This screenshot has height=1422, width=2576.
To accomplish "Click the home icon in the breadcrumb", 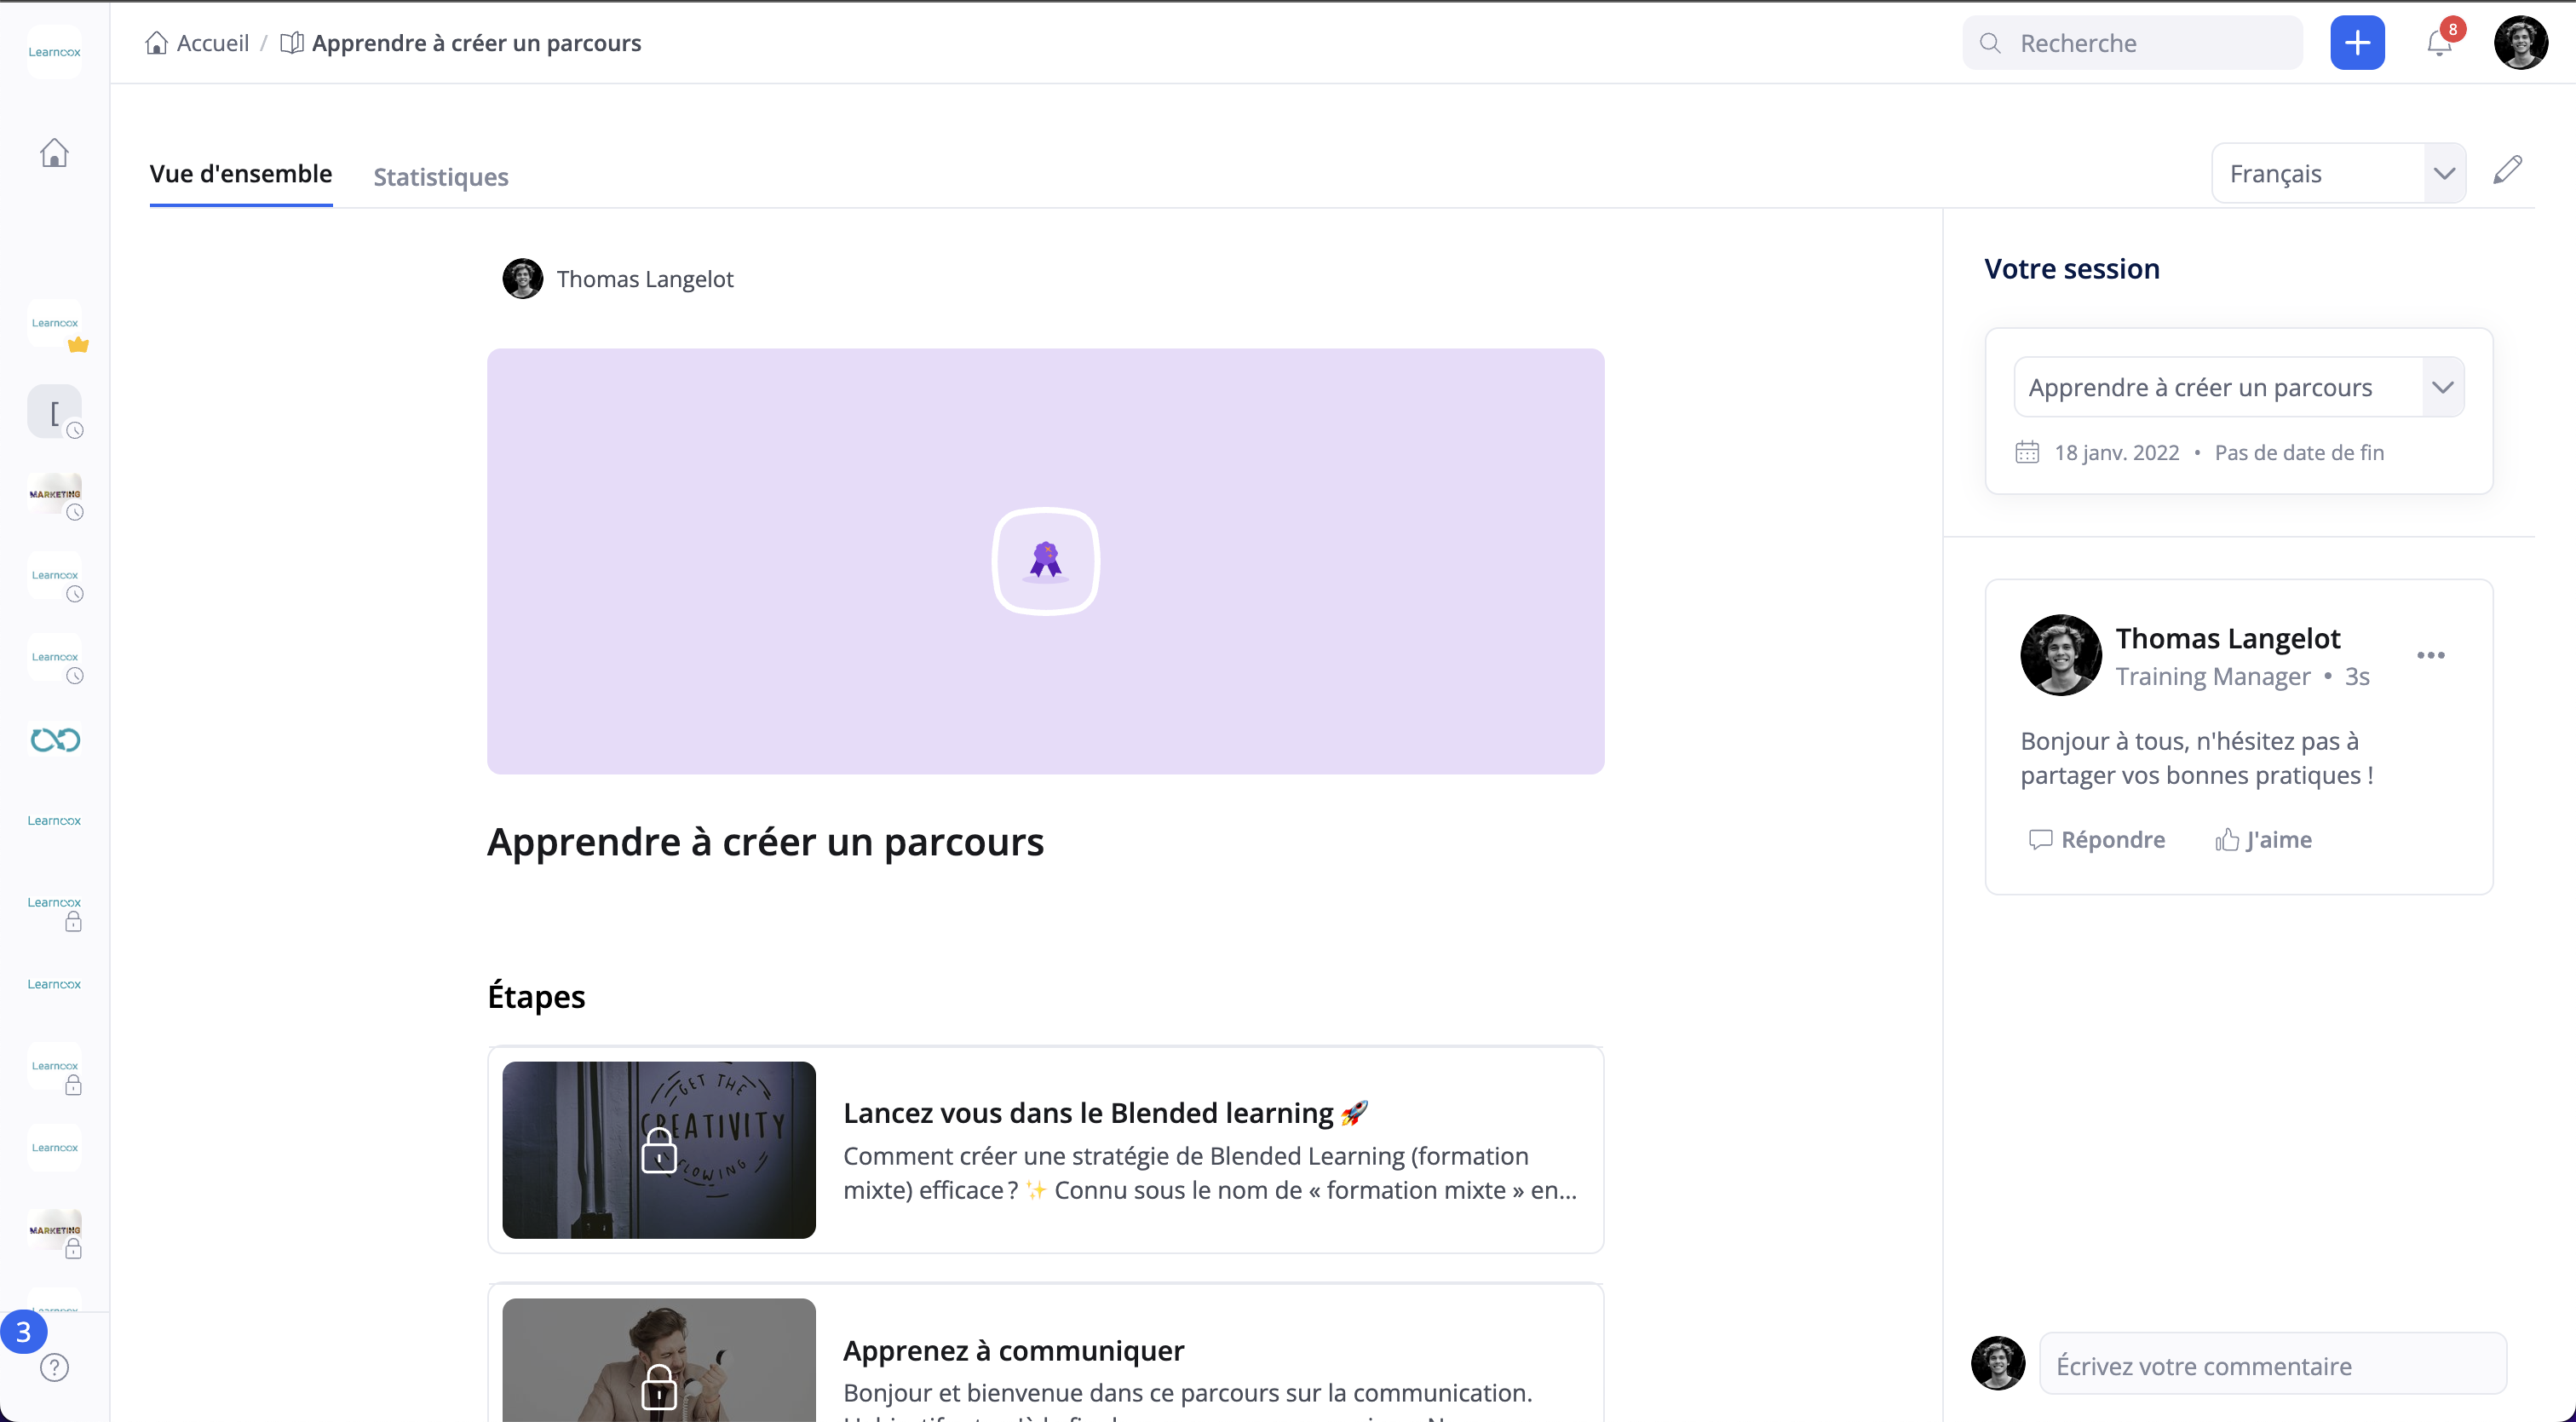I will click(x=156, y=43).
